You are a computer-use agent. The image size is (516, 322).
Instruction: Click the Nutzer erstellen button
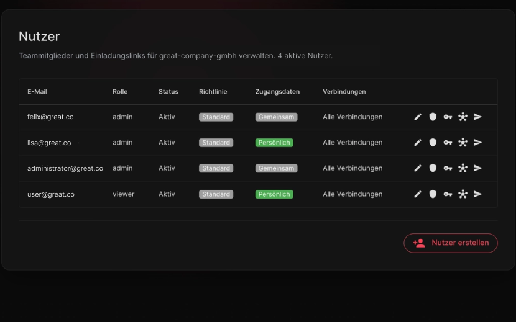(x=451, y=243)
